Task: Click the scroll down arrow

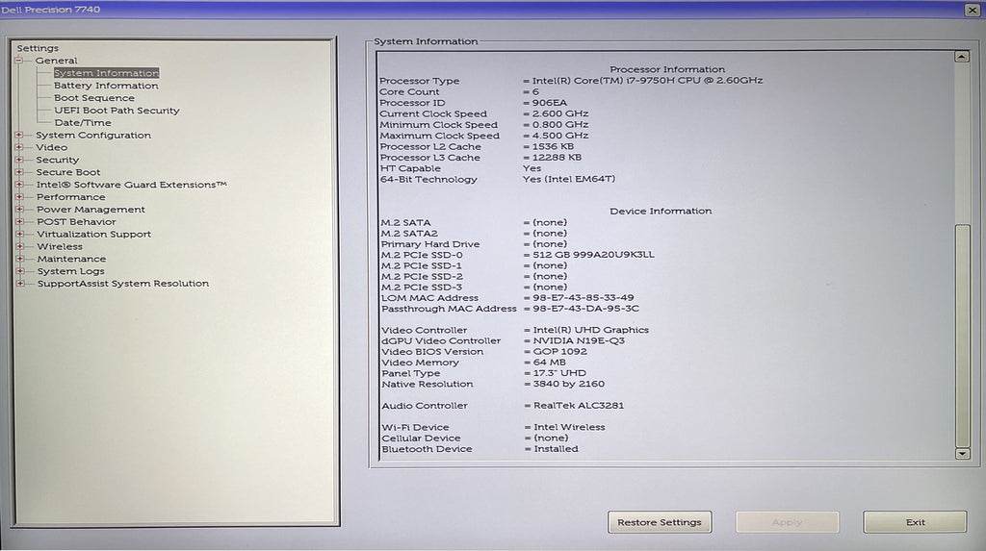Action: pyautogui.click(x=962, y=453)
